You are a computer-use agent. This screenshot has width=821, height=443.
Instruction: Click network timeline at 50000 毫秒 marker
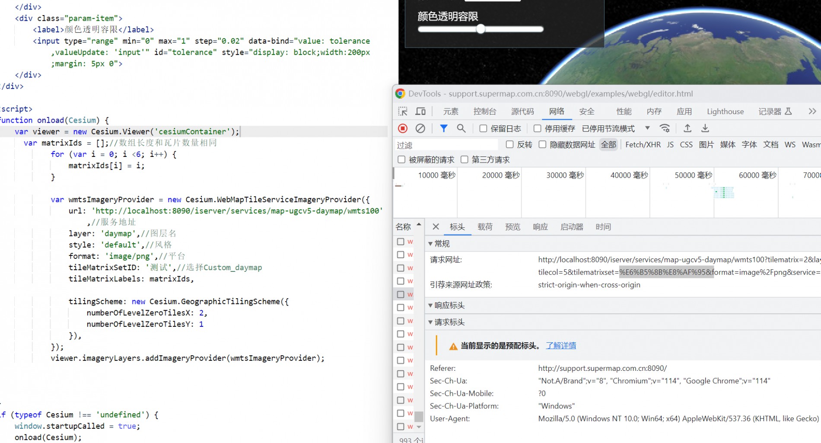pos(693,175)
